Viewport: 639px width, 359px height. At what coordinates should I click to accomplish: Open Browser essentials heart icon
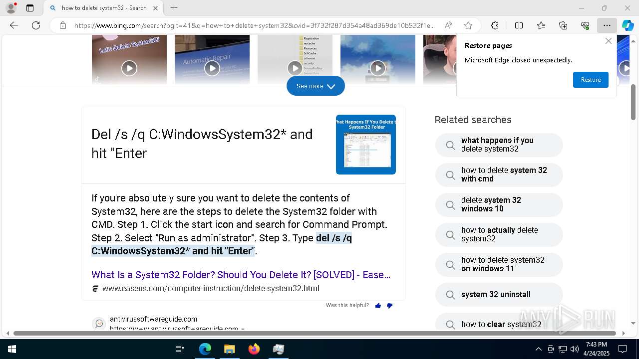click(x=585, y=25)
